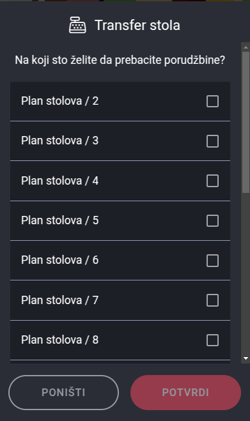
Task: Mark the Plan stolova / 6 checkbox
Action: click(212, 261)
